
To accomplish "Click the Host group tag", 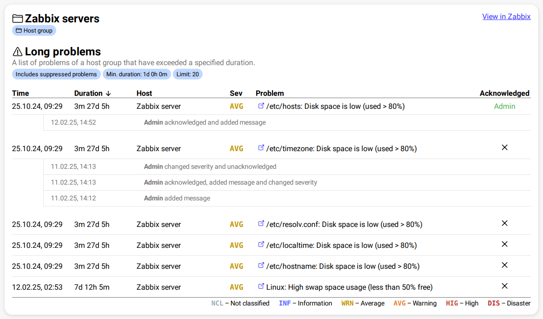I will pyautogui.click(x=34, y=31).
